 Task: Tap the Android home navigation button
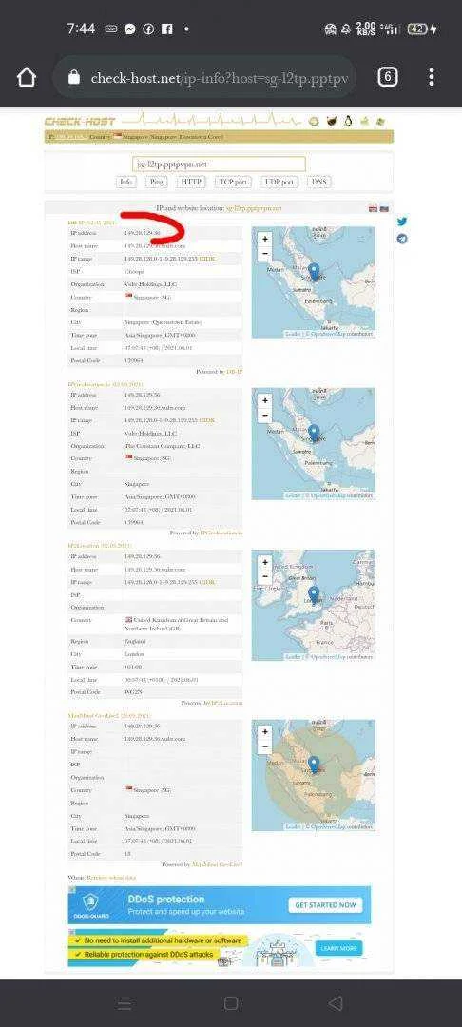(231, 1003)
